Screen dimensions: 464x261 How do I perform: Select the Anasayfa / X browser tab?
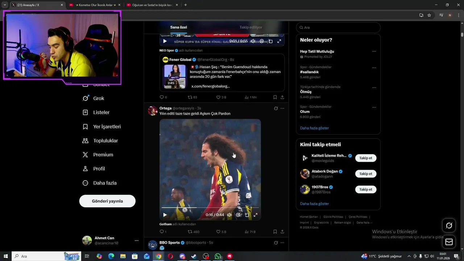pyautogui.click(x=37, y=5)
